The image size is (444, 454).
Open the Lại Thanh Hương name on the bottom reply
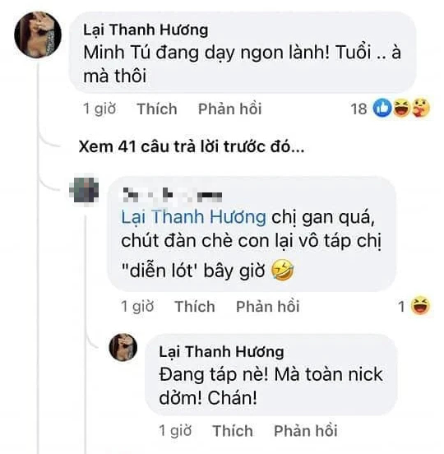(x=221, y=352)
